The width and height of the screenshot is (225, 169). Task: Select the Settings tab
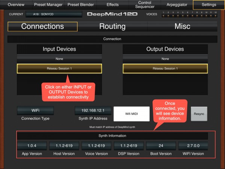tap(209, 5)
